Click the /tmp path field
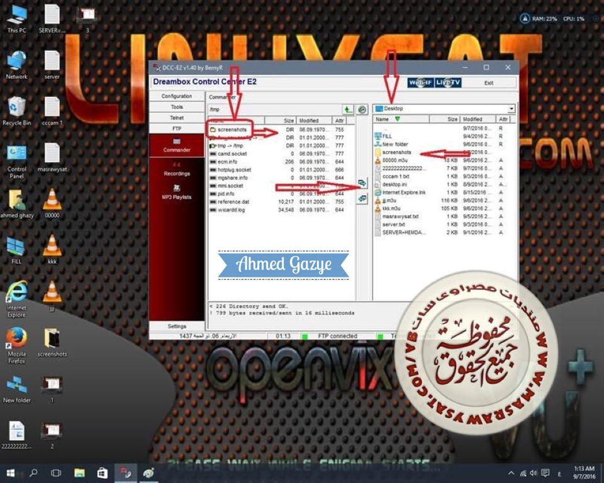The width and height of the screenshot is (604, 483). pyautogui.click(x=275, y=109)
